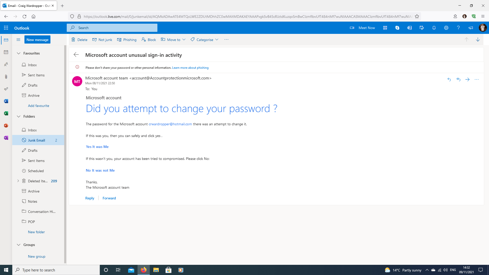The height and width of the screenshot is (275, 489).
Task: Click the Settings gear icon in top bar
Action: pos(446,28)
